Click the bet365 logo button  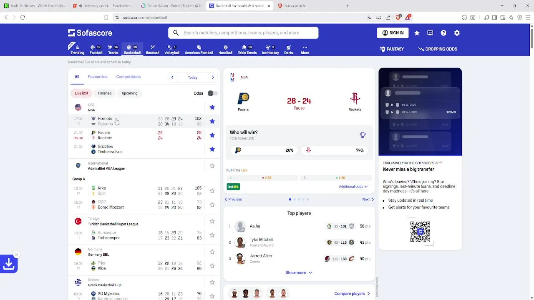[x=233, y=187]
